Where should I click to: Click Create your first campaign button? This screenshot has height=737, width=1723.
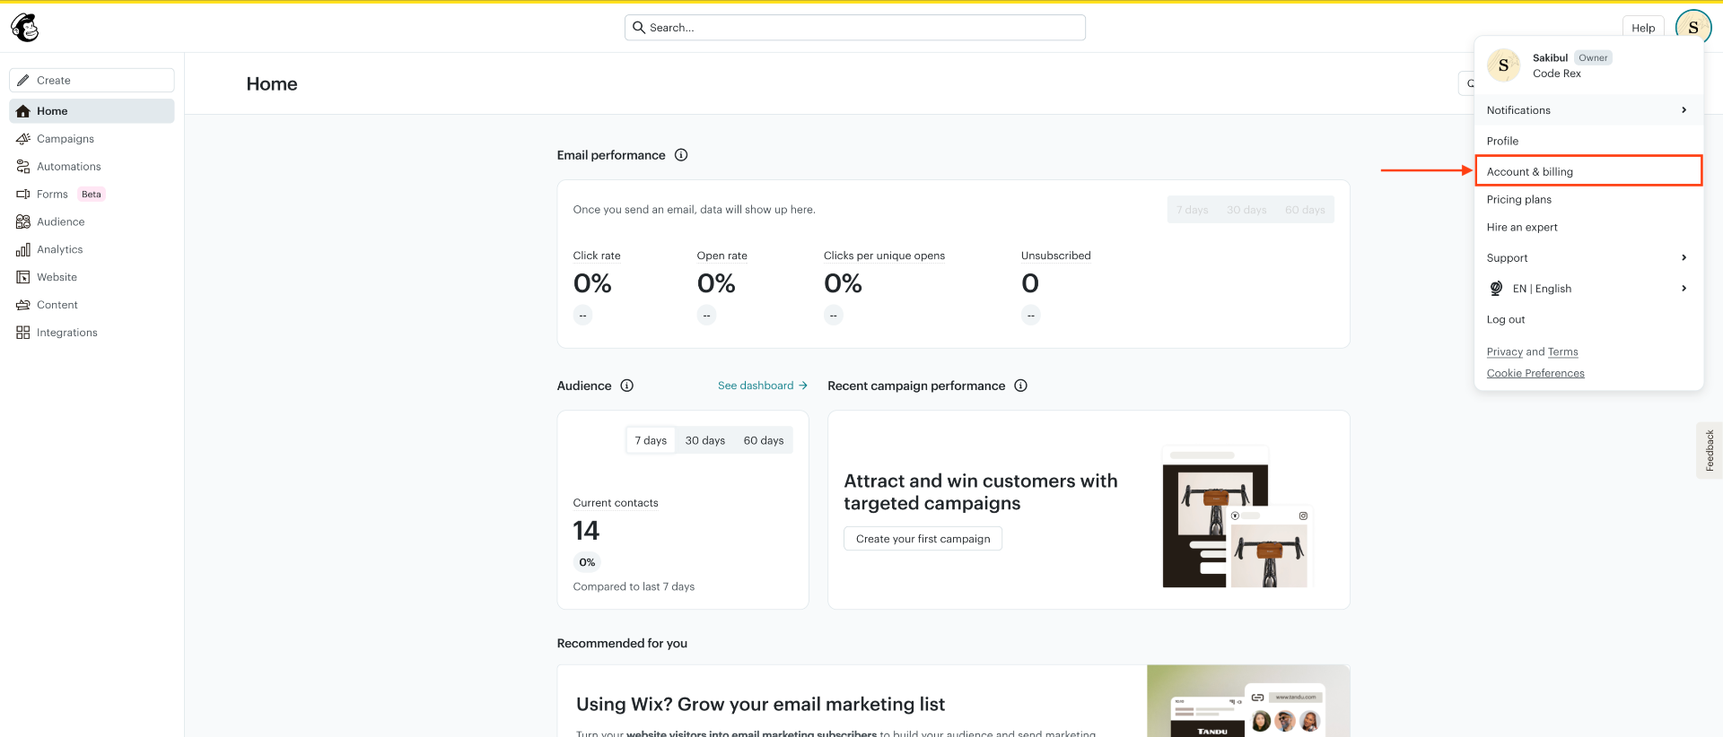pos(923,539)
